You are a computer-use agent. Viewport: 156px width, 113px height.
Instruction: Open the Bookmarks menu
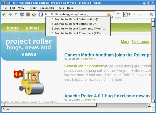click(x=47, y=8)
